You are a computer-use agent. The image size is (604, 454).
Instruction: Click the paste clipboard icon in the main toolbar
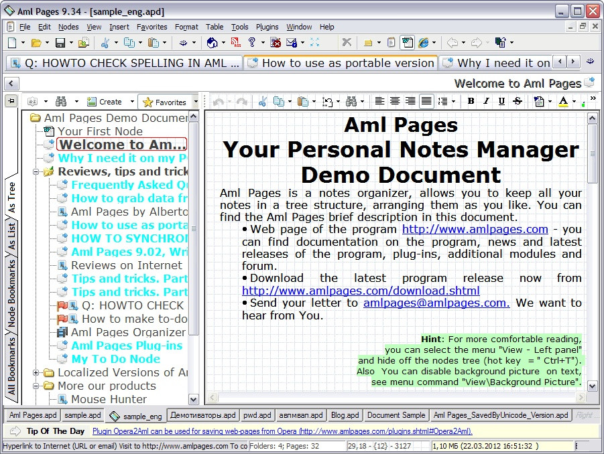point(154,43)
